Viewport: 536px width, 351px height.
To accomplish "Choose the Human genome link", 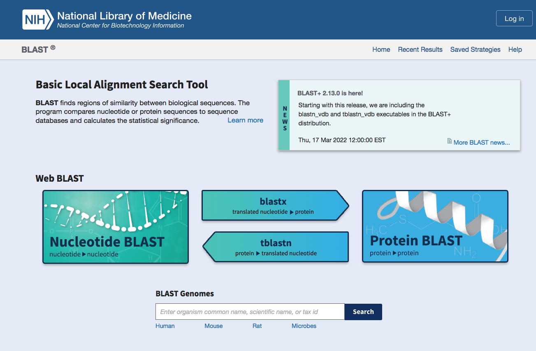I will coord(165,326).
